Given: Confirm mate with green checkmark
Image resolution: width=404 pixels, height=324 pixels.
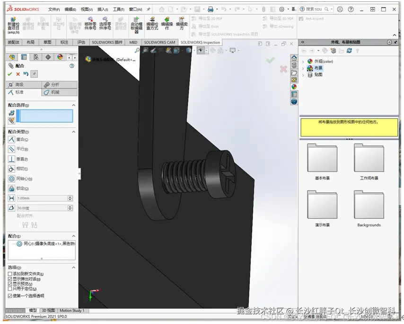Looking at the screenshot, I should [10, 74].
